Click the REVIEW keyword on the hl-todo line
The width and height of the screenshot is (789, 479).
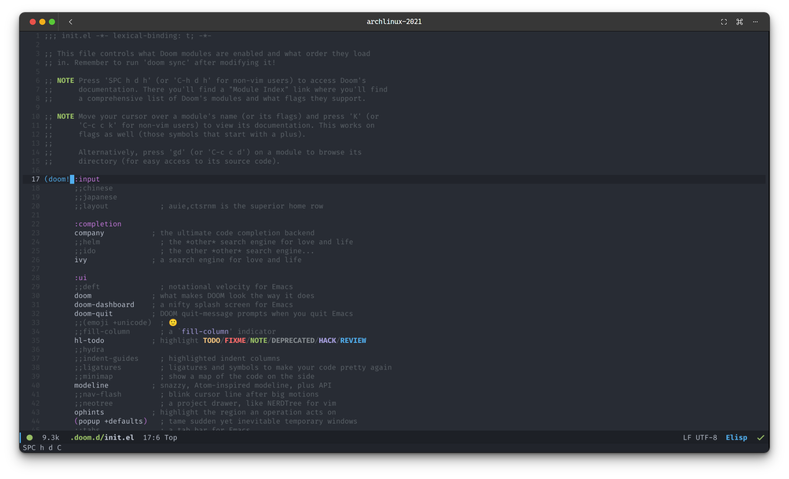(353, 340)
